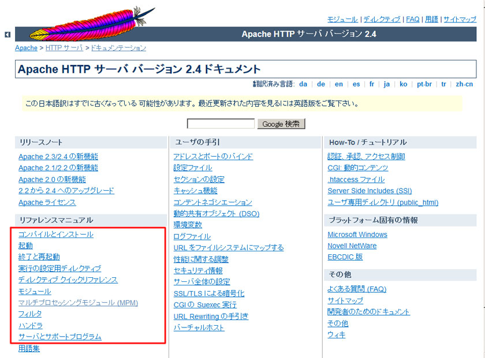Open Novell NetWare link
Image resolution: width=485 pixels, height=358 pixels.
pyautogui.click(x=352, y=246)
